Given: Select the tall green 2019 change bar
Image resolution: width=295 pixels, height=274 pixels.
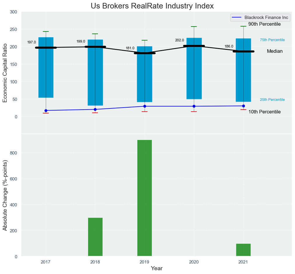Looking at the screenshot, I should tap(145, 198).
